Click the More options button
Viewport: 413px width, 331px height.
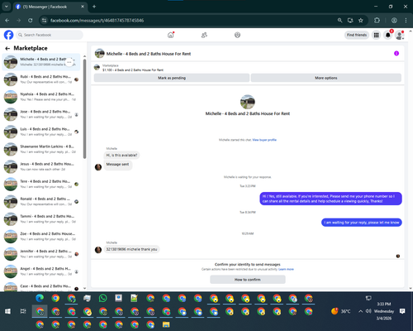coord(326,78)
